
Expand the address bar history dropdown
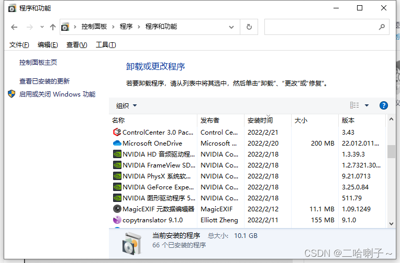[x=231, y=27]
